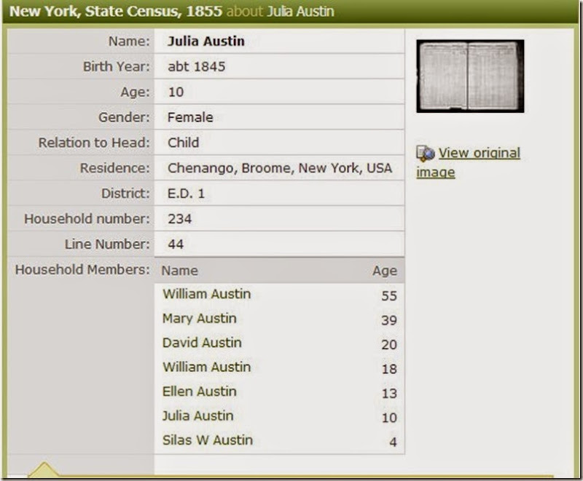Click the Age column header
This screenshot has height=481, width=583.
point(385,271)
